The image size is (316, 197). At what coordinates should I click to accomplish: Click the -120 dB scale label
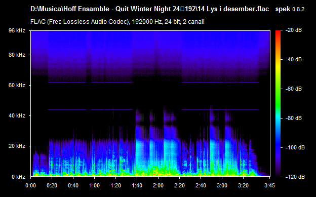295,177
